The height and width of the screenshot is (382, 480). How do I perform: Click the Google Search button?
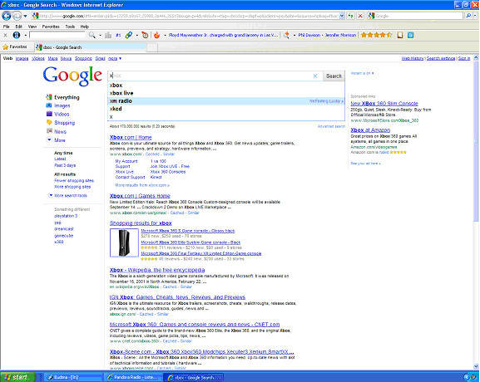(334, 76)
